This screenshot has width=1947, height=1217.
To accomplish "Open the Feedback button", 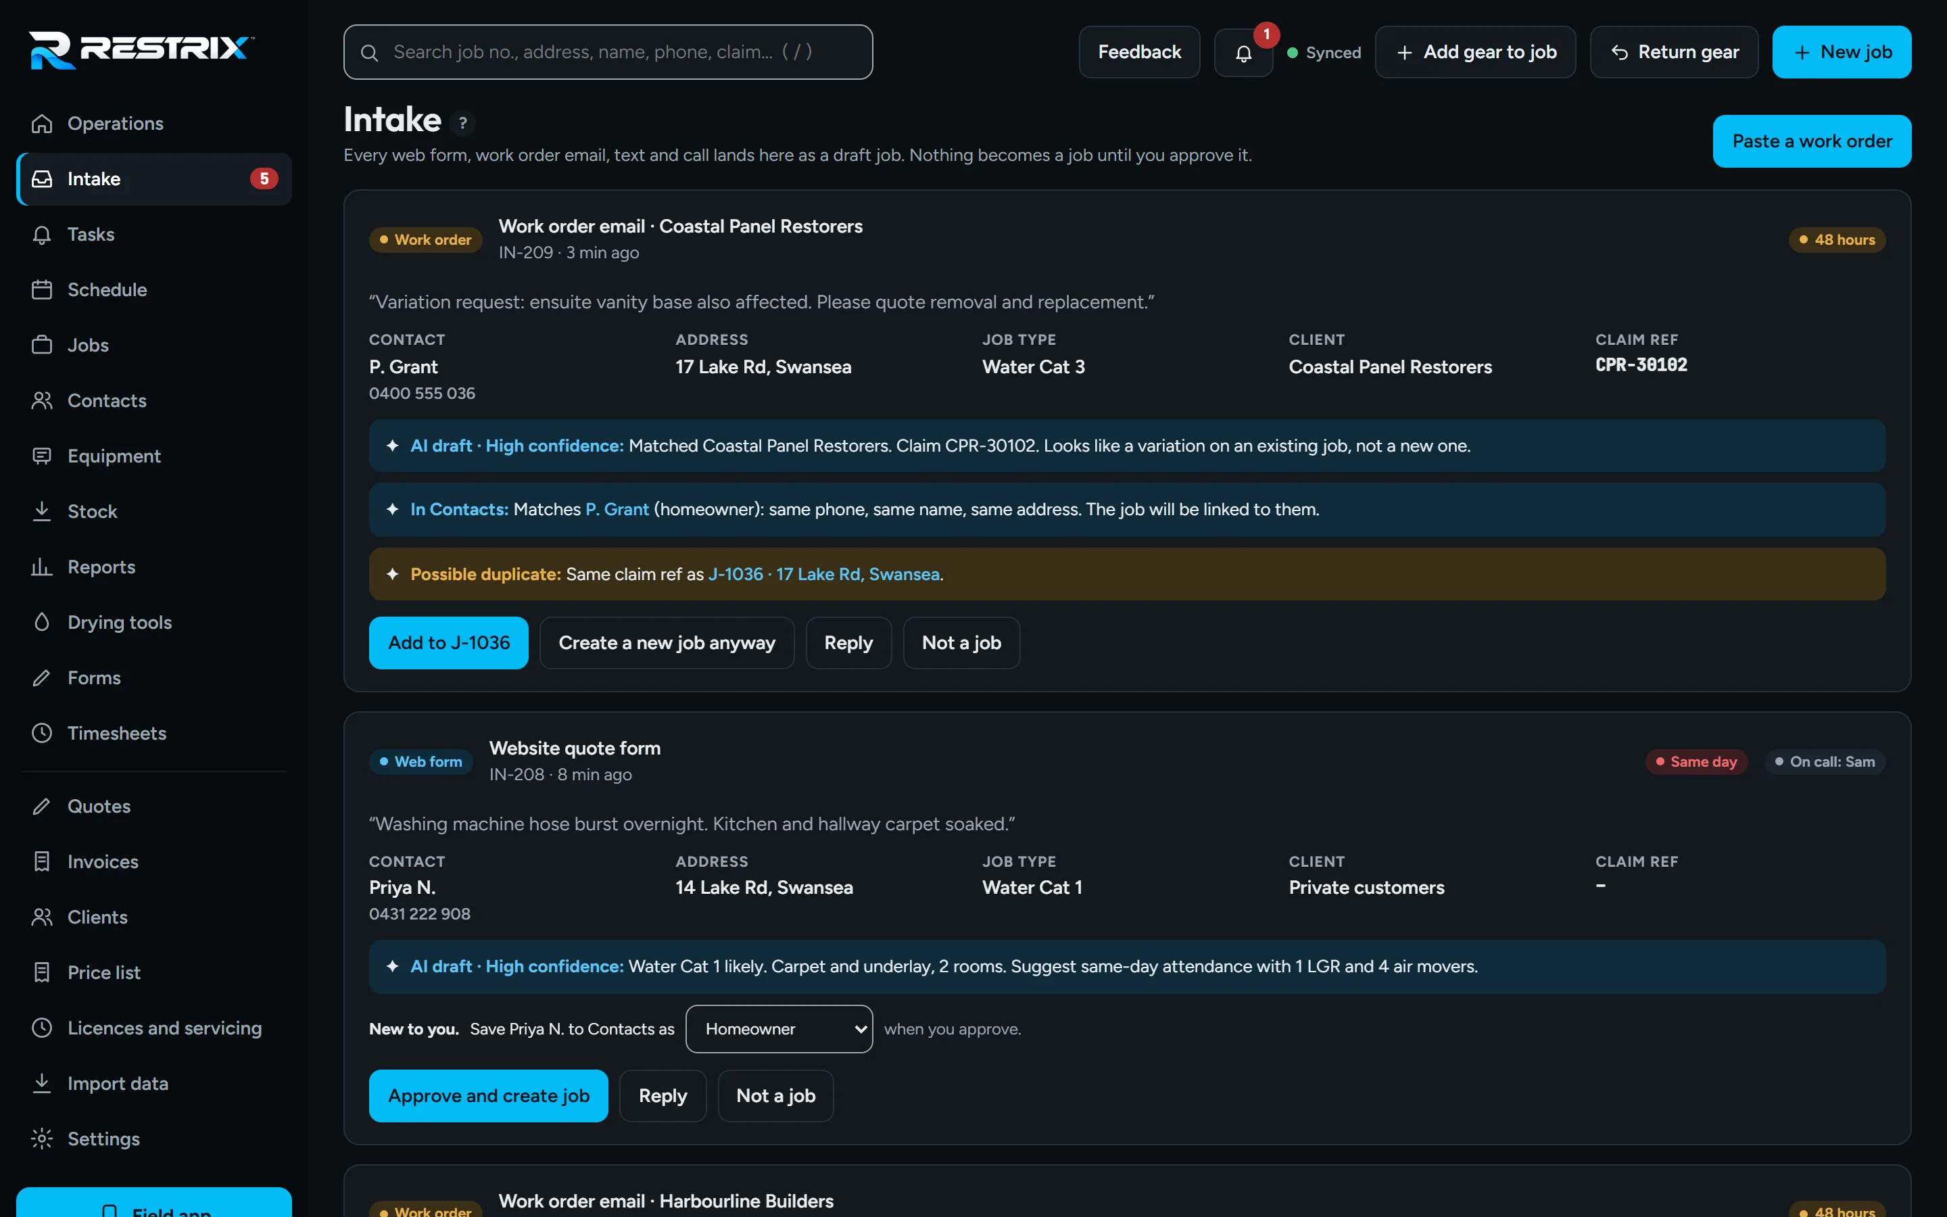I will click(1139, 52).
